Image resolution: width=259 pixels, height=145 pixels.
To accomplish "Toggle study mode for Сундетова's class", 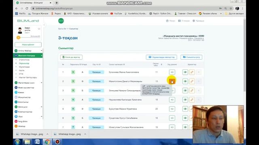I will click(x=172, y=118).
